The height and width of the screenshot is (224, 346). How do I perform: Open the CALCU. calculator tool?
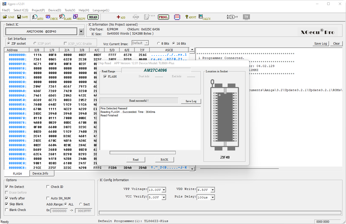click(x=205, y=17)
